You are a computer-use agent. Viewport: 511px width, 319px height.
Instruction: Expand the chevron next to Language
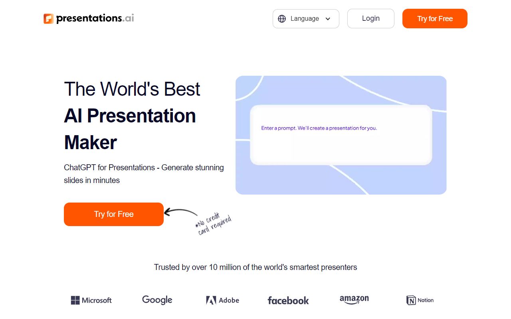327,19
